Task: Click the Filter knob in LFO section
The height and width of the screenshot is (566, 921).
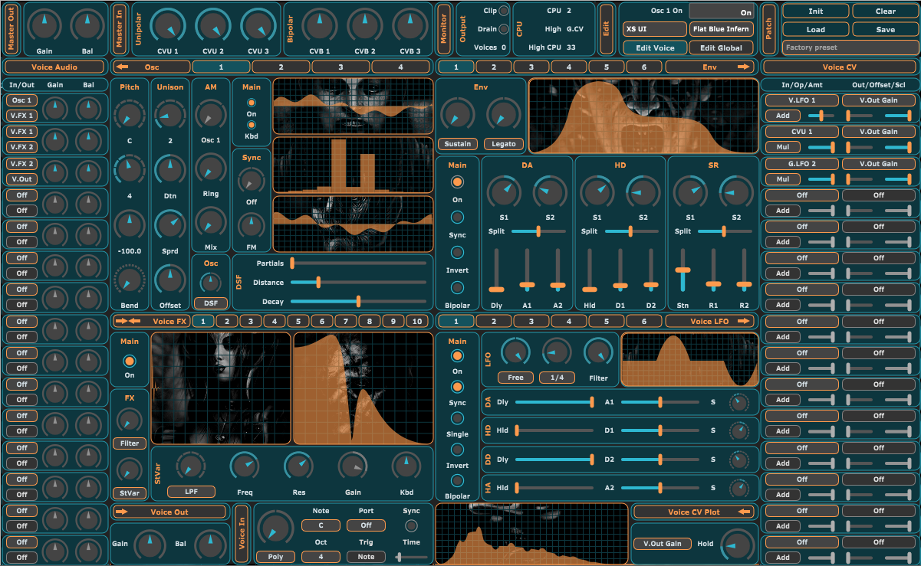Action: (x=598, y=352)
